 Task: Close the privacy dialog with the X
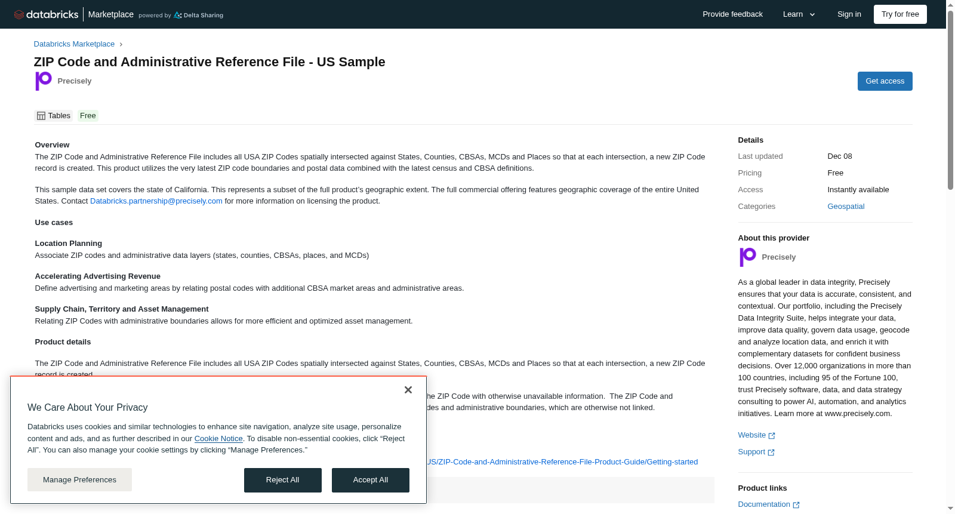[x=408, y=390]
